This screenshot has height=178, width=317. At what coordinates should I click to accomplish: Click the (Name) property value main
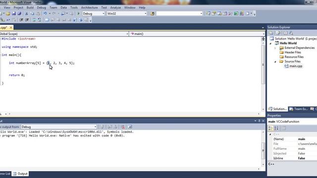pos(302,139)
